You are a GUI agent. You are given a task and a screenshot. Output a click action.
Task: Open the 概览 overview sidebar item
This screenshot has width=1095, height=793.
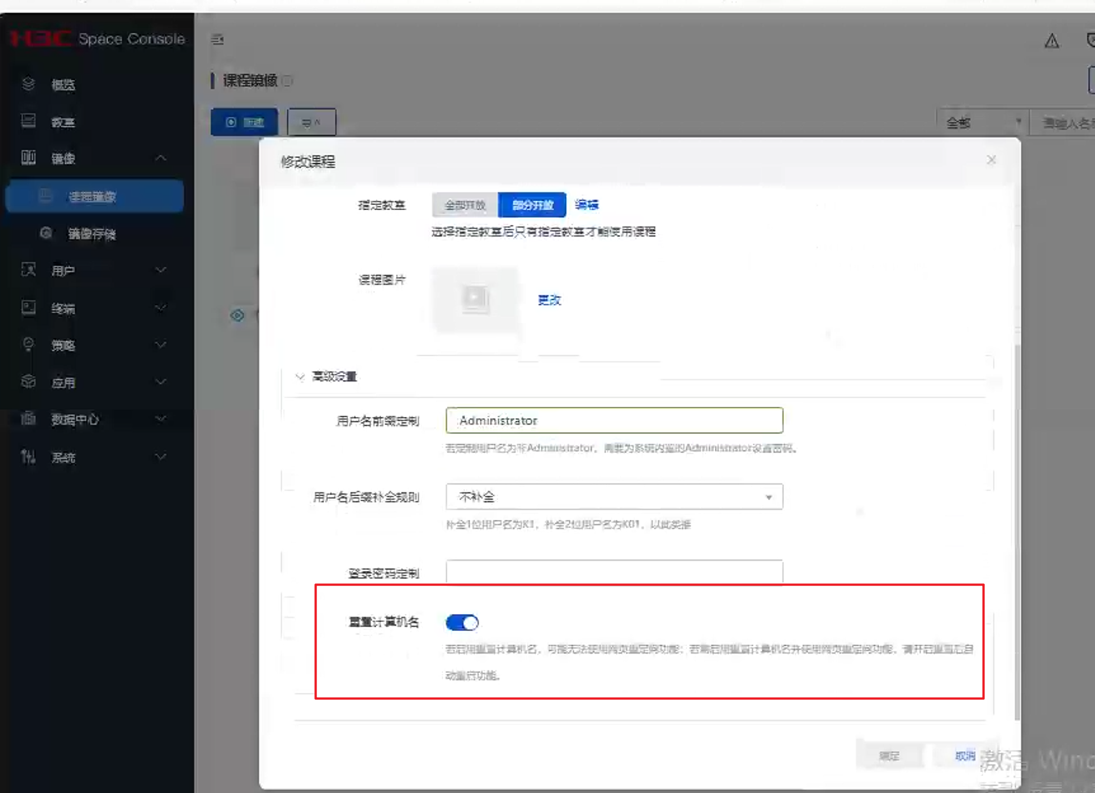[63, 85]
